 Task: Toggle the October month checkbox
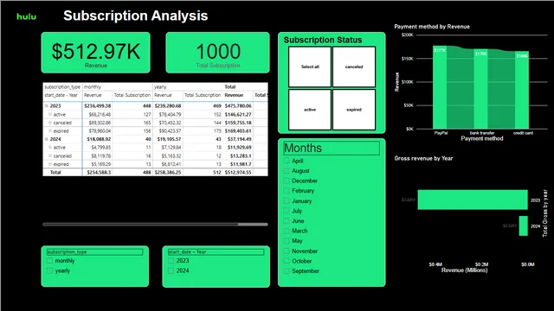pos(287,261)
